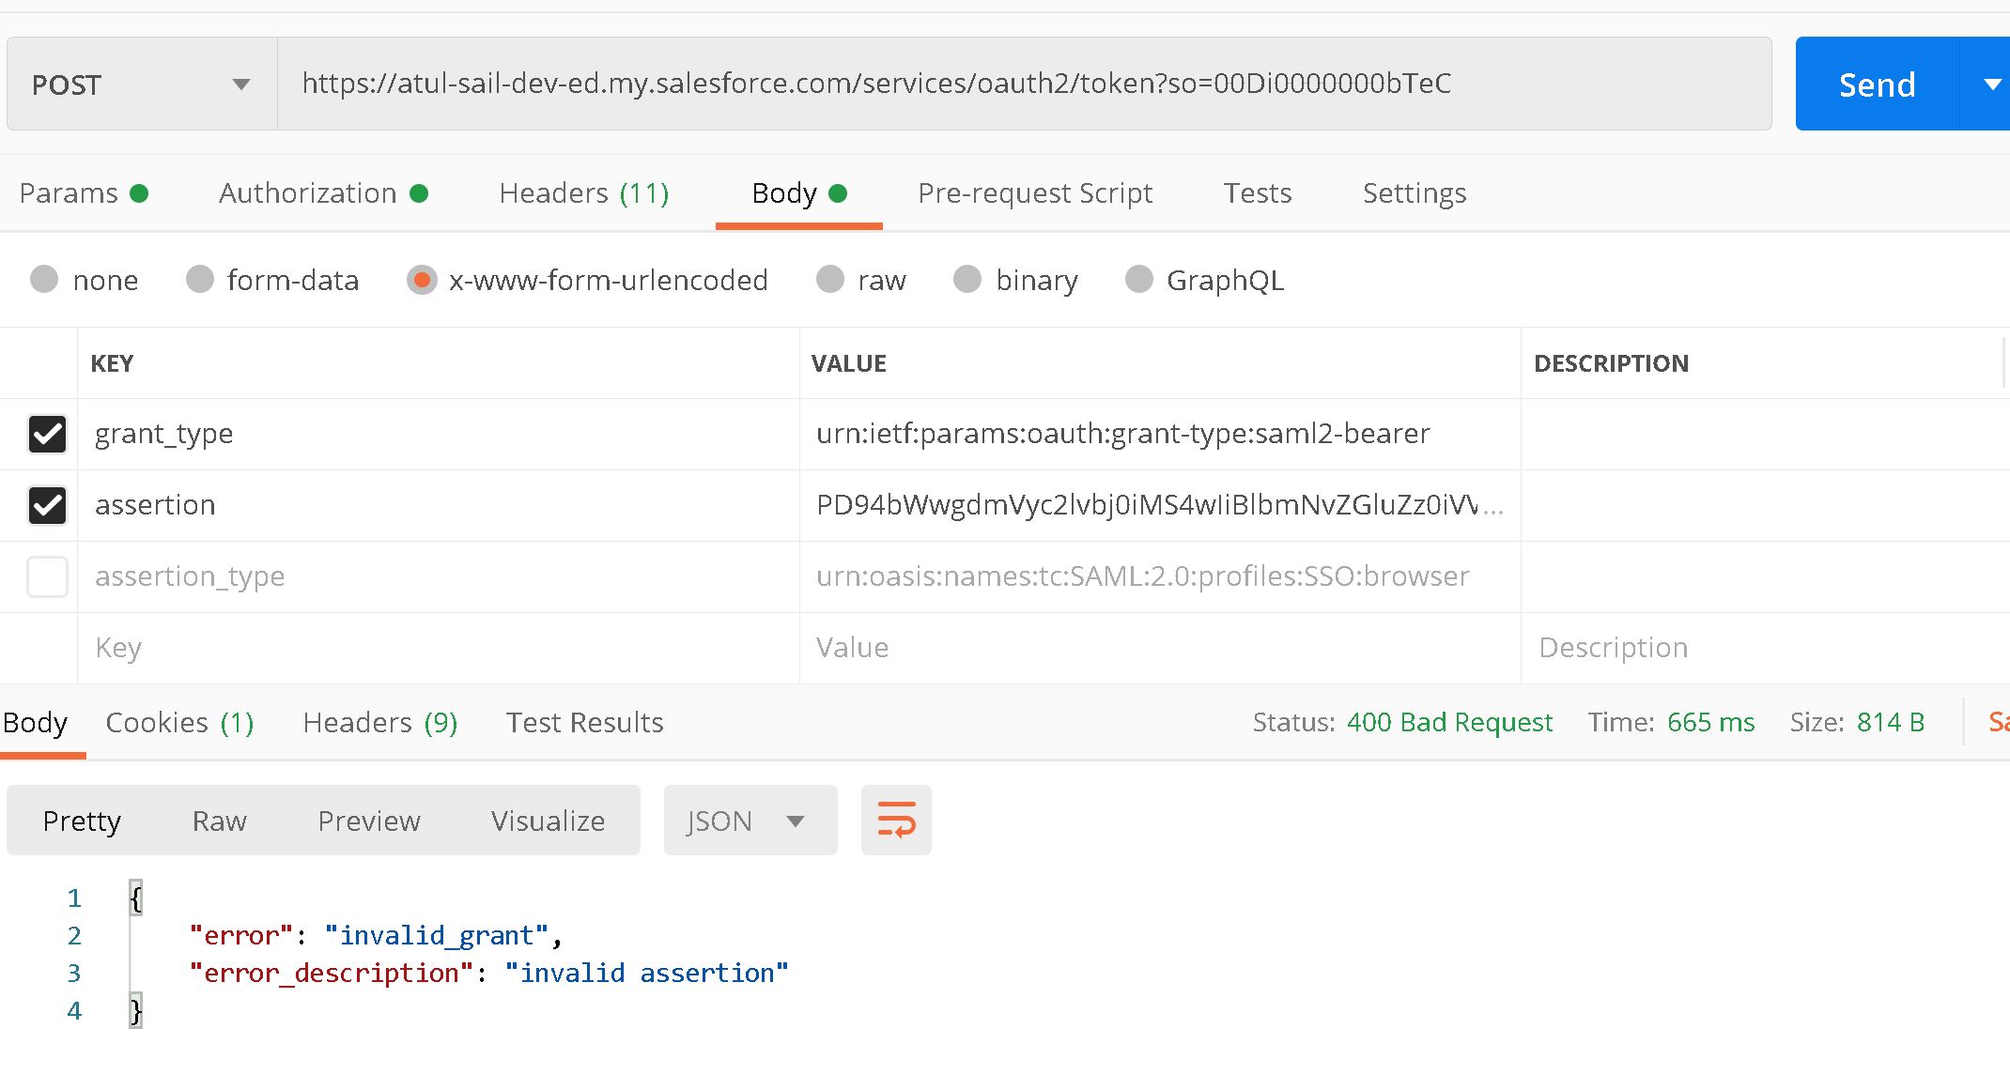This screenshot has width=2010, height=1090.
Task: Open the Send button dropdown arrow
Action: coord(1991,84)
